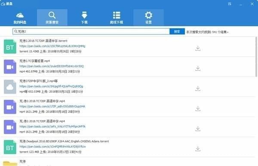Open the pan.baidu.com link starting with 172P
Viewport: 258px width, 166px height.
point(52,106)
